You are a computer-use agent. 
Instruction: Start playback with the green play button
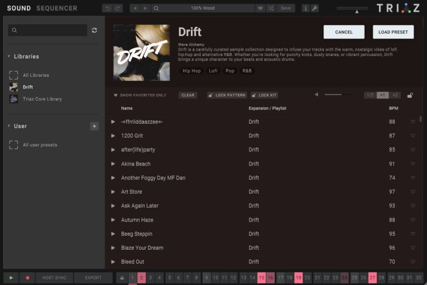tap(11, 278)
